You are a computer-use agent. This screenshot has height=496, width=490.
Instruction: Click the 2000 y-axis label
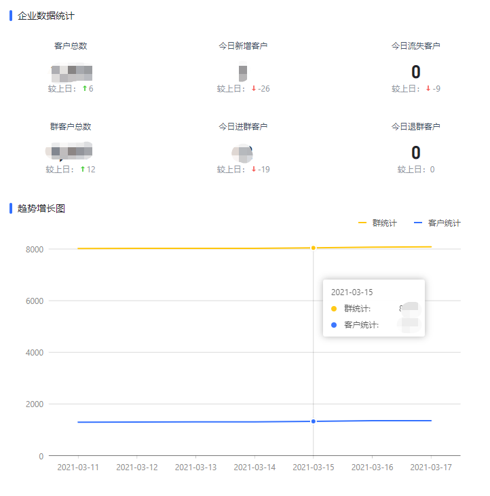35,404
